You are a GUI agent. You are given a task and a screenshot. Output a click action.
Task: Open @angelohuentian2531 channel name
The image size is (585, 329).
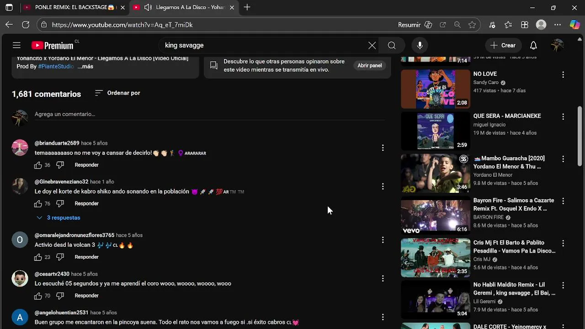point(61,313)
